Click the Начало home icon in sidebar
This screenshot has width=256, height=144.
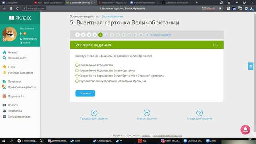(4, 52)
